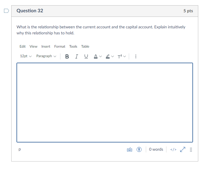Open the keyboard shortcuts dialog
This screenshot has height=170, width=206.
point(129,149)
